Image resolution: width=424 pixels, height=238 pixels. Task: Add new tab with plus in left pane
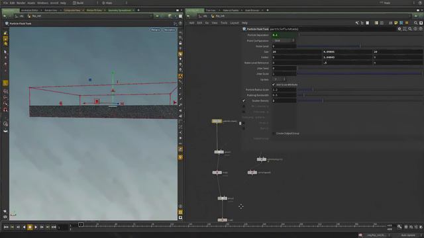click(x=138, y=11)
